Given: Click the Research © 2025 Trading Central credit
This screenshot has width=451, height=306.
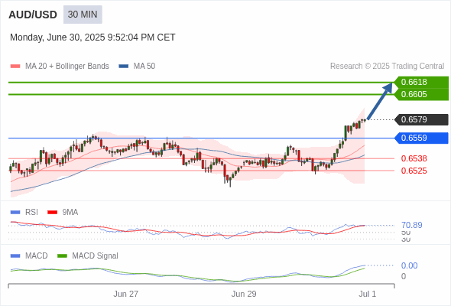Looking at the screenshot, I should pyautogui.click(x=387, y=67).
